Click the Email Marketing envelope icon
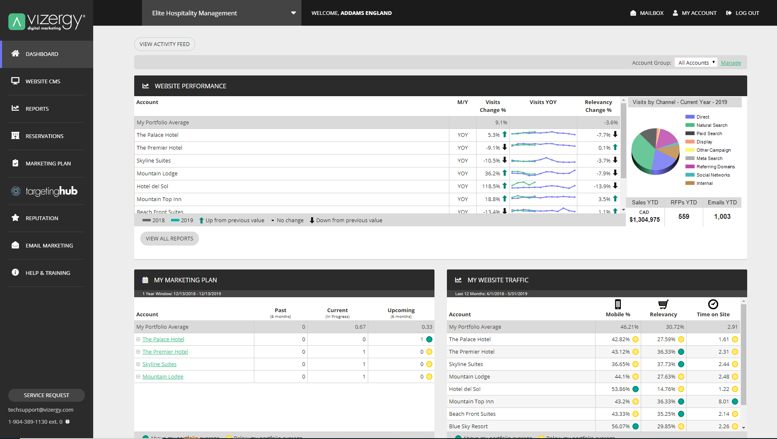Screen dimensions: 777x439 tap(15, 245)
